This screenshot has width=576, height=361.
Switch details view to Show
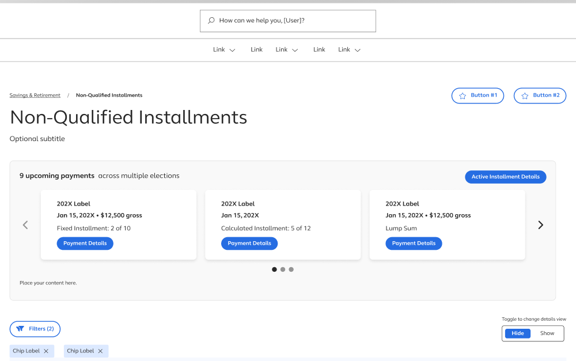pos(547,333)
